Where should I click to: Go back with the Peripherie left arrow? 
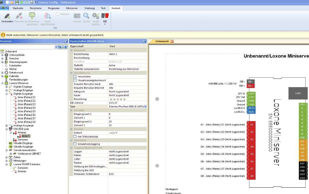60,47
